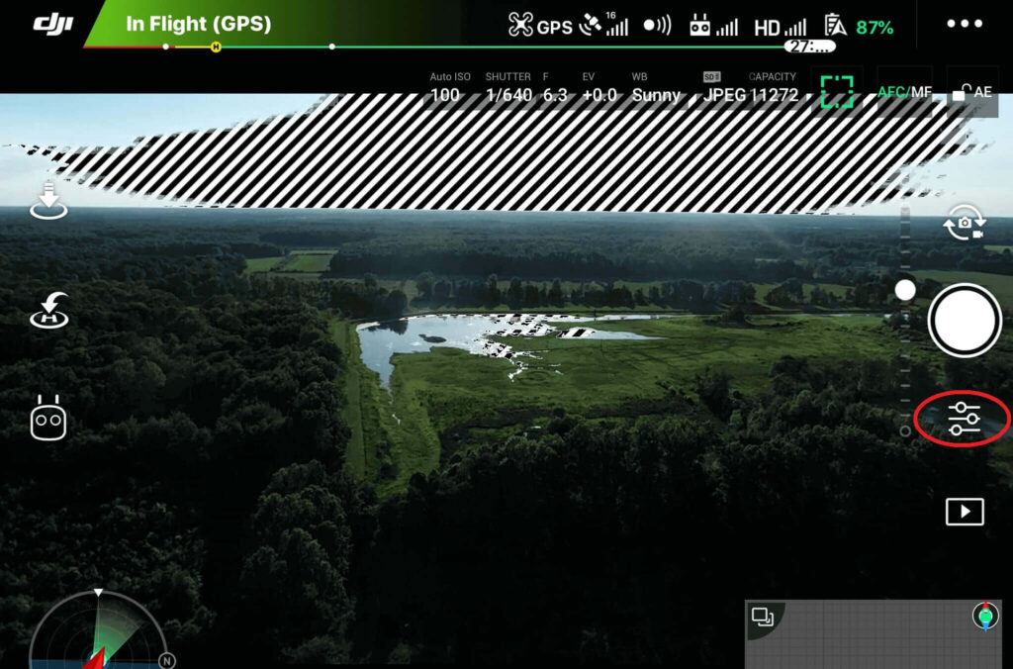Tap the map orientation compass icon

[x=985, y=616]
